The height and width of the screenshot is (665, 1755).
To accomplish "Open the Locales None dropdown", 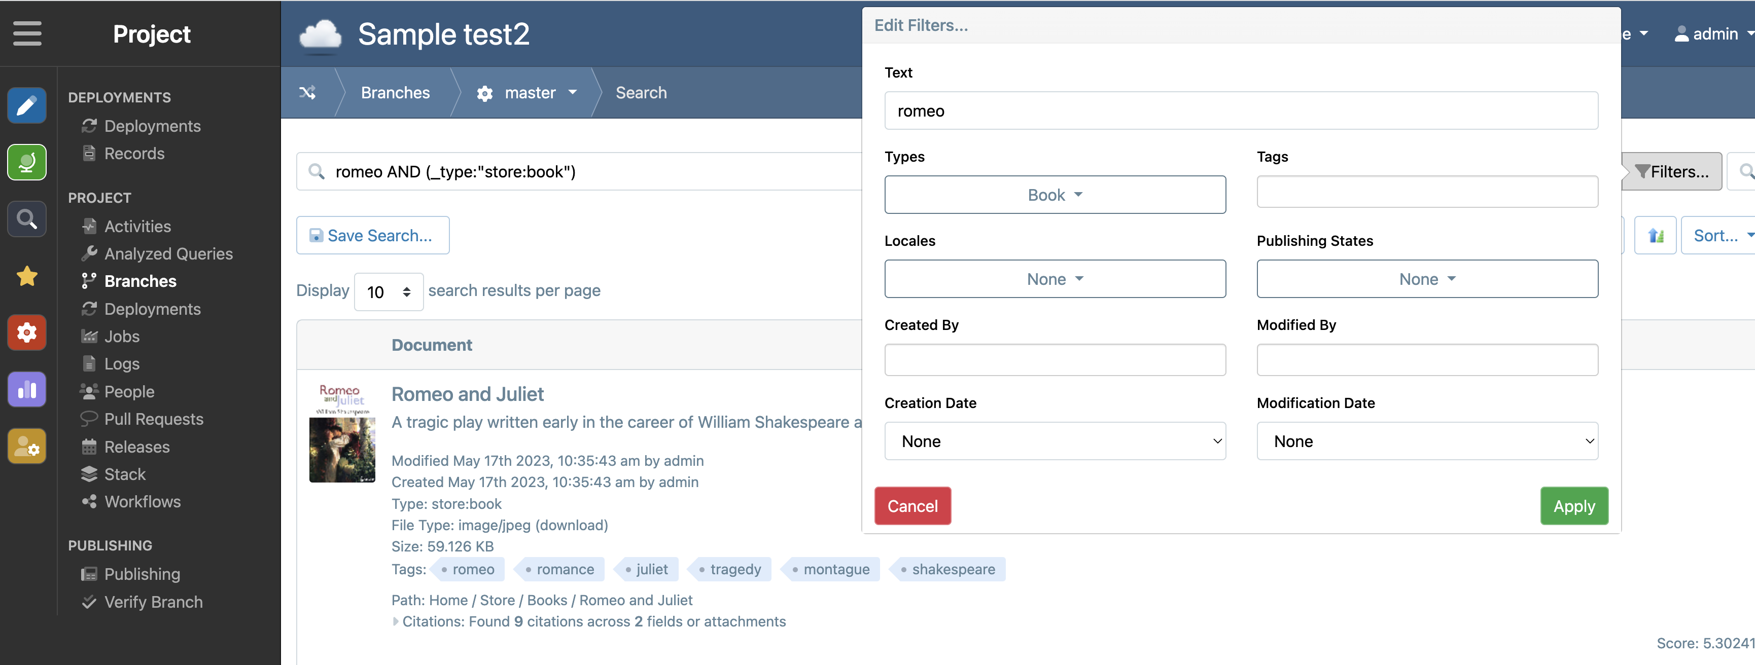I will click(x=1055, y=278).
